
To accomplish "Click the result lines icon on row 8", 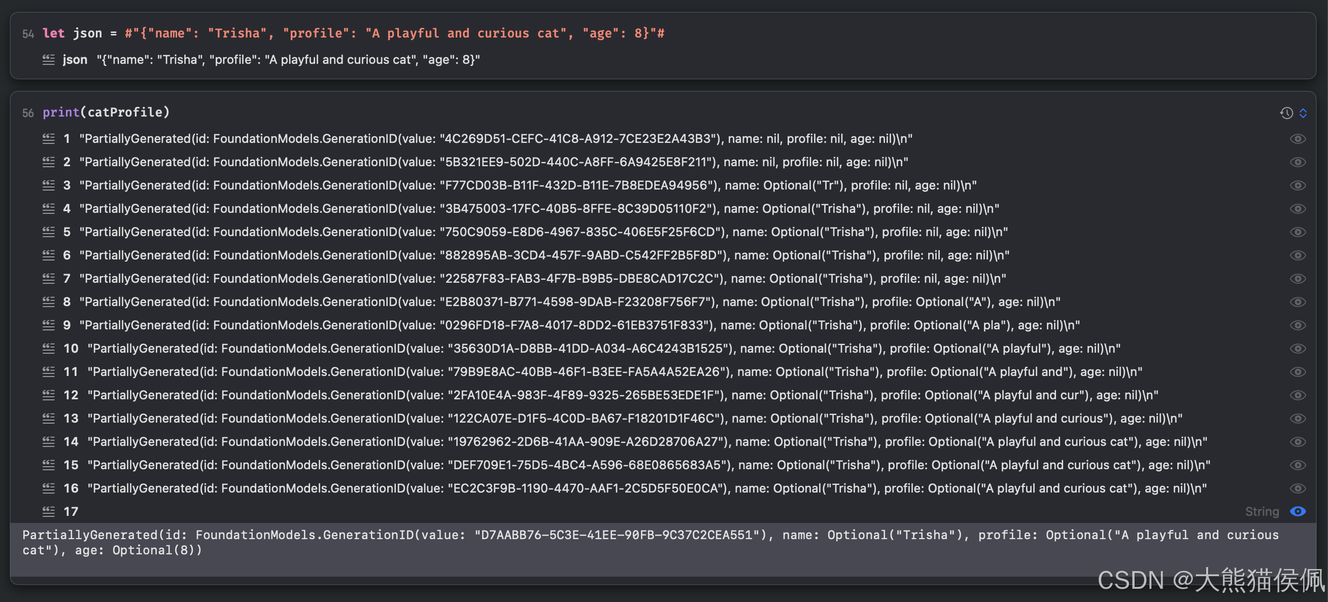I will click(x=48, y=302).
